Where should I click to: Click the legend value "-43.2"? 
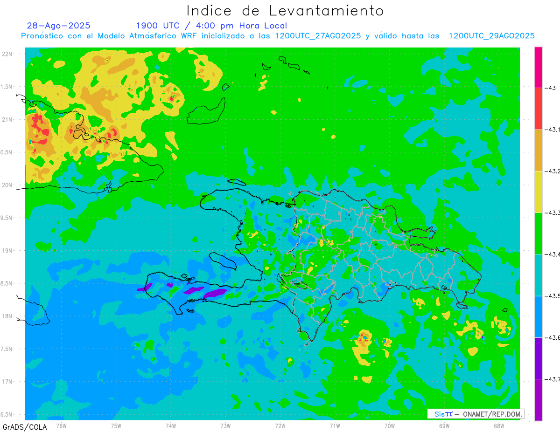point(552,171)
